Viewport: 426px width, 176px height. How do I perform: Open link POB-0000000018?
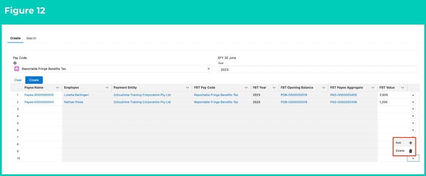(294, 95)
